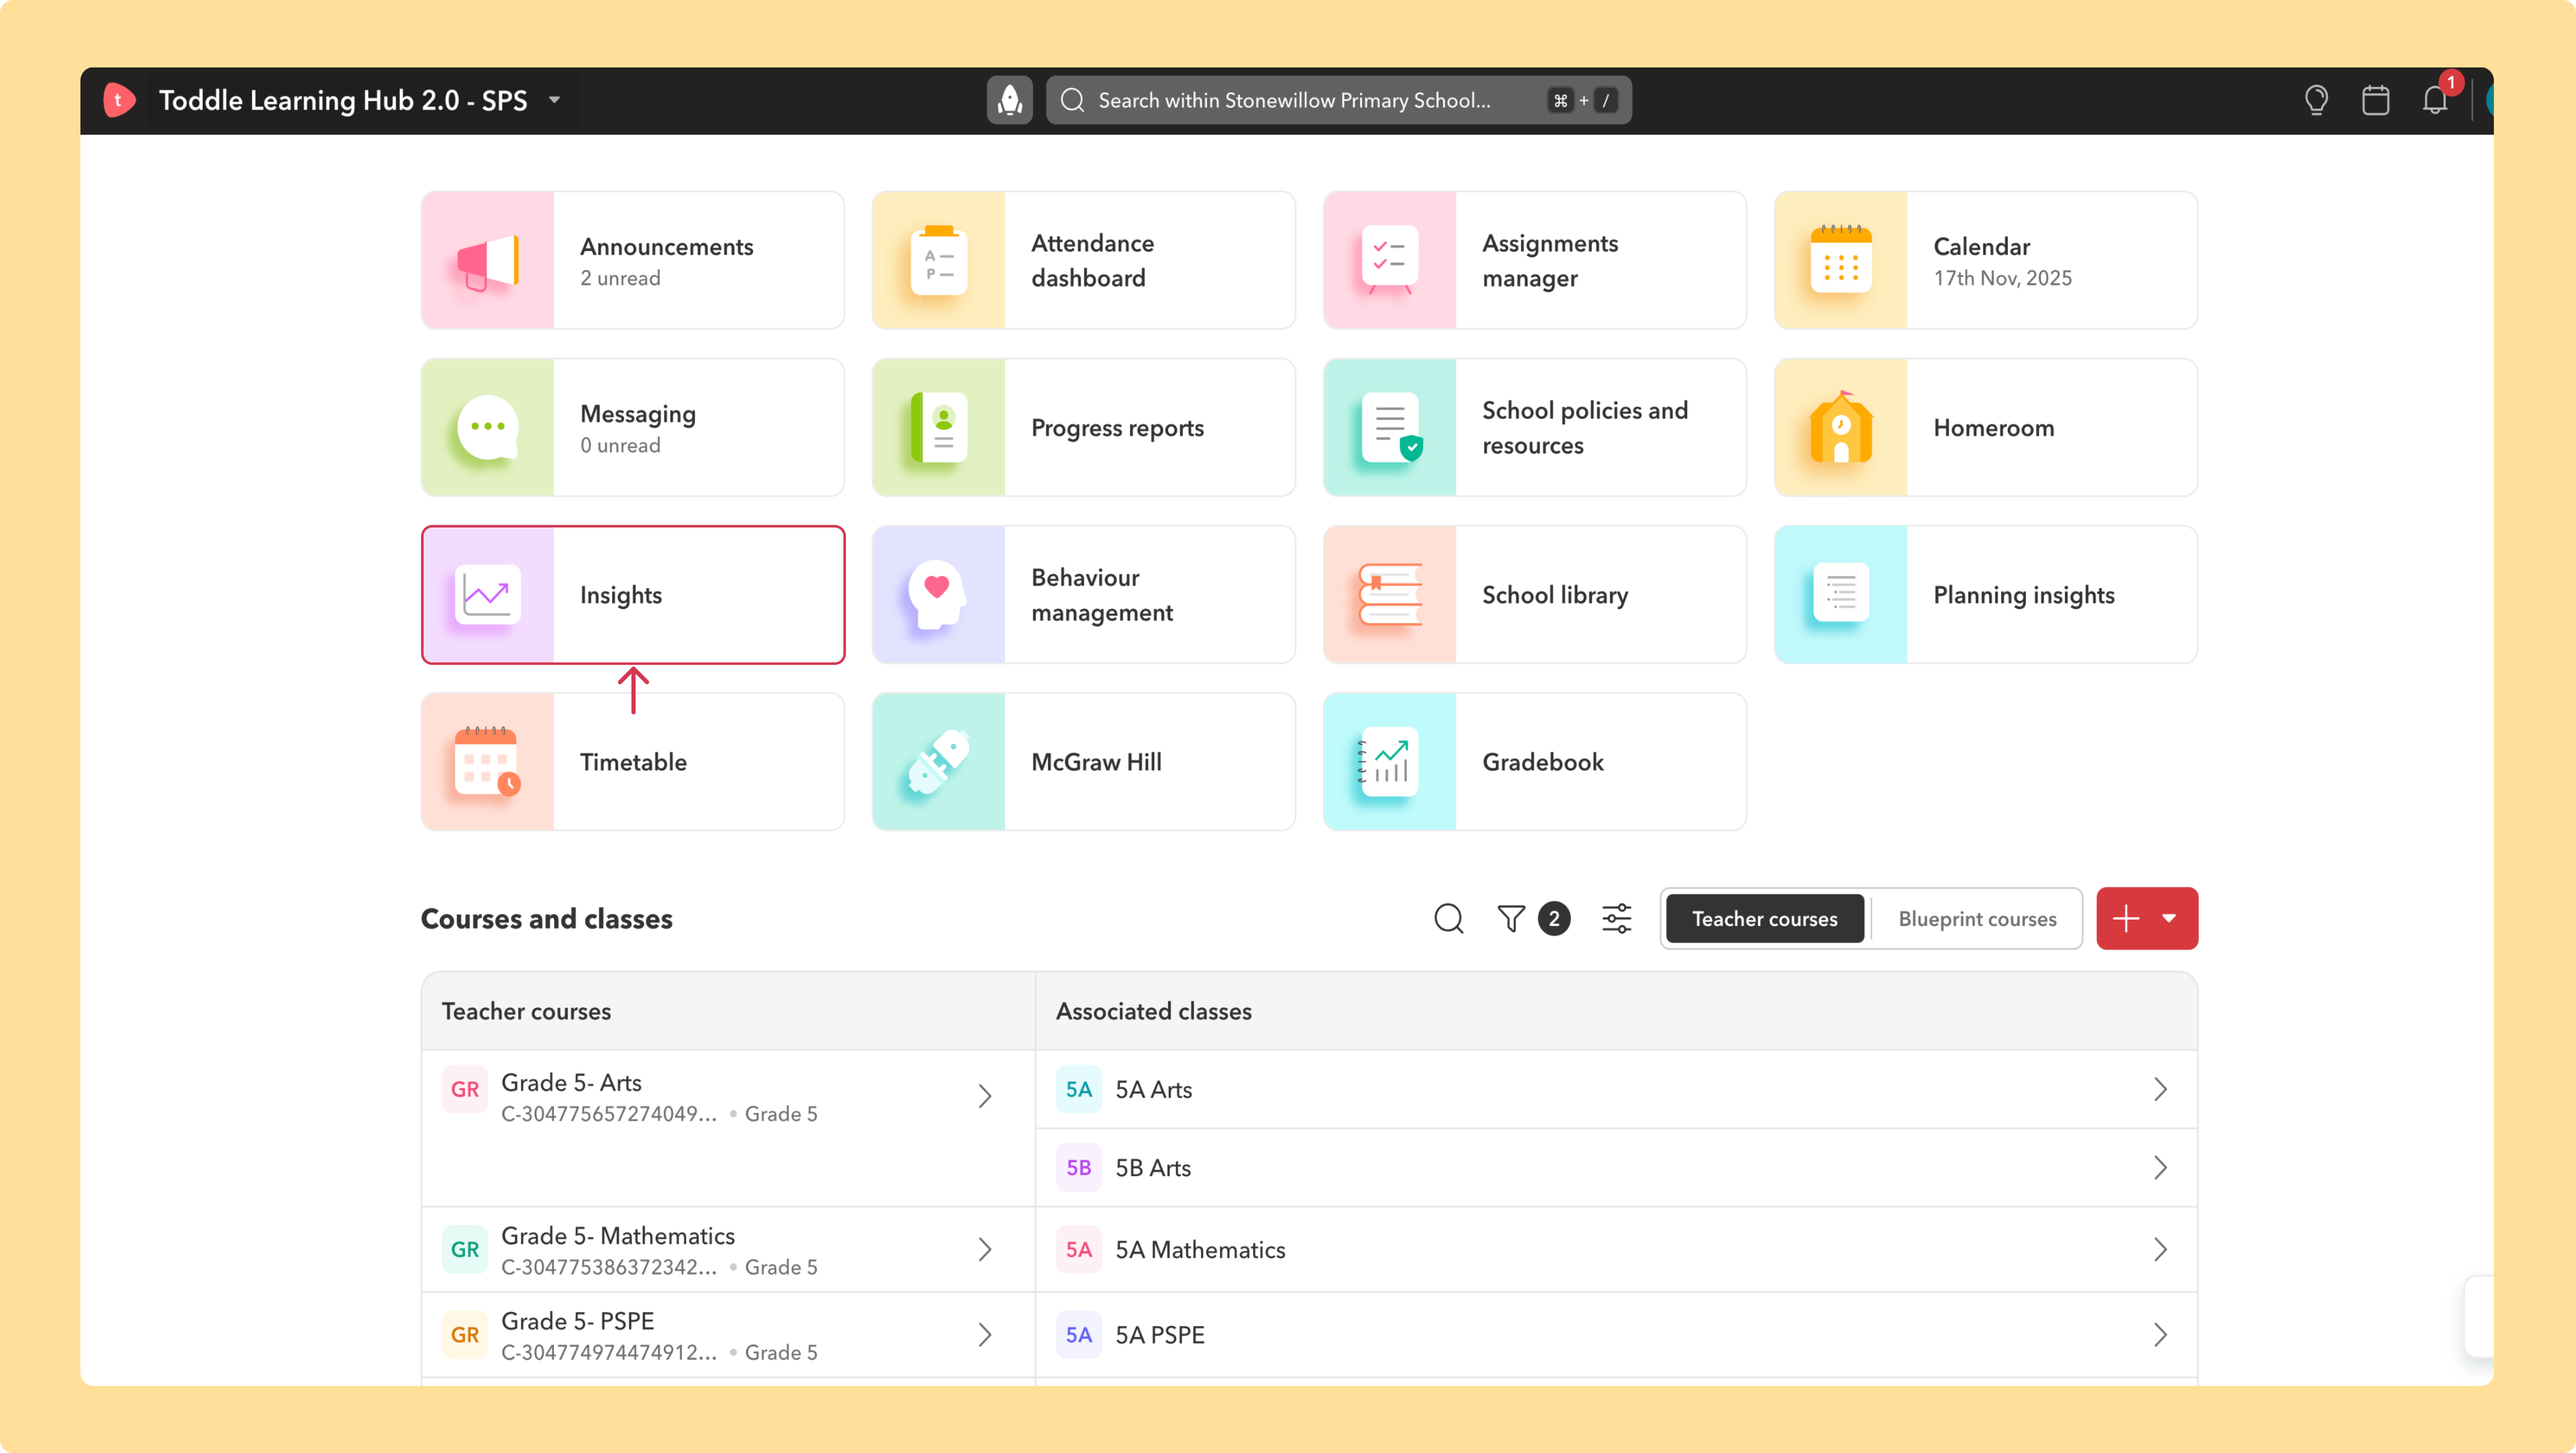Open the 5A Arts class row

[x=1616, y=1089]
